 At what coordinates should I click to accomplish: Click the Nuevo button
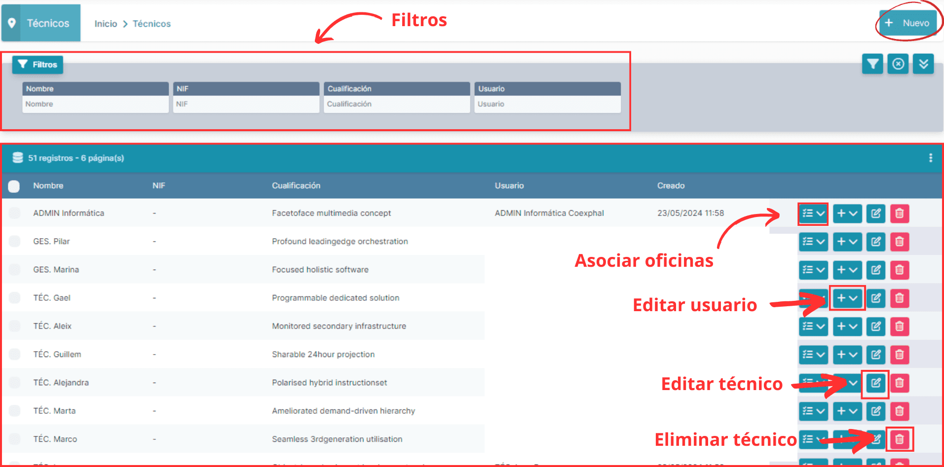908,23
